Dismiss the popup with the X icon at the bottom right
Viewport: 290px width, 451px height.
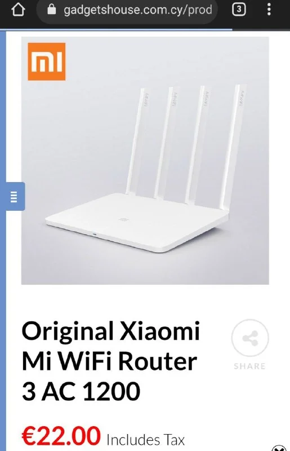click(x=279, y=448)
